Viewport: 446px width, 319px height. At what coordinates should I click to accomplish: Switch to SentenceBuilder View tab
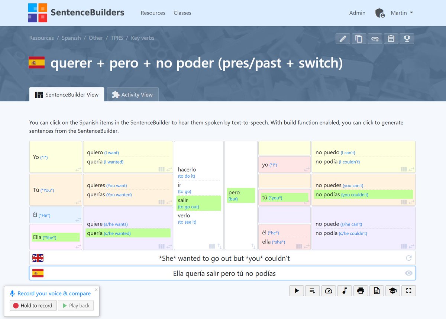pos(67,95)
